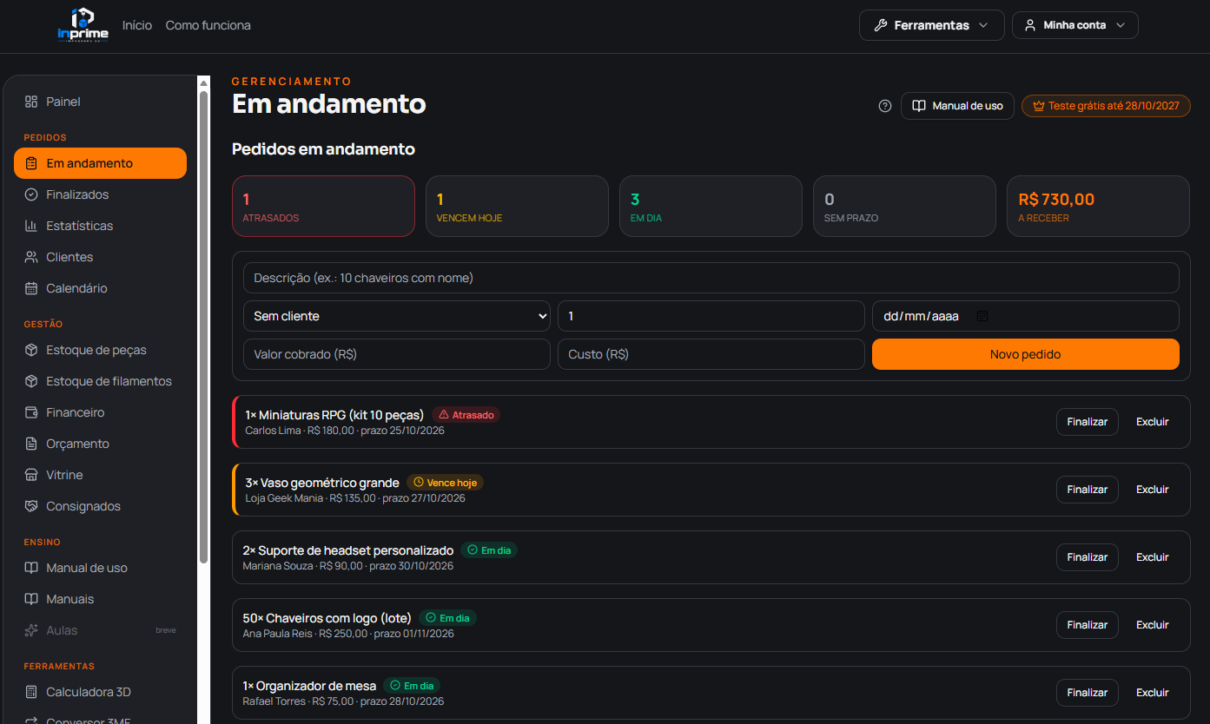Open the Calendário sidebar icon

pos(31,288)
